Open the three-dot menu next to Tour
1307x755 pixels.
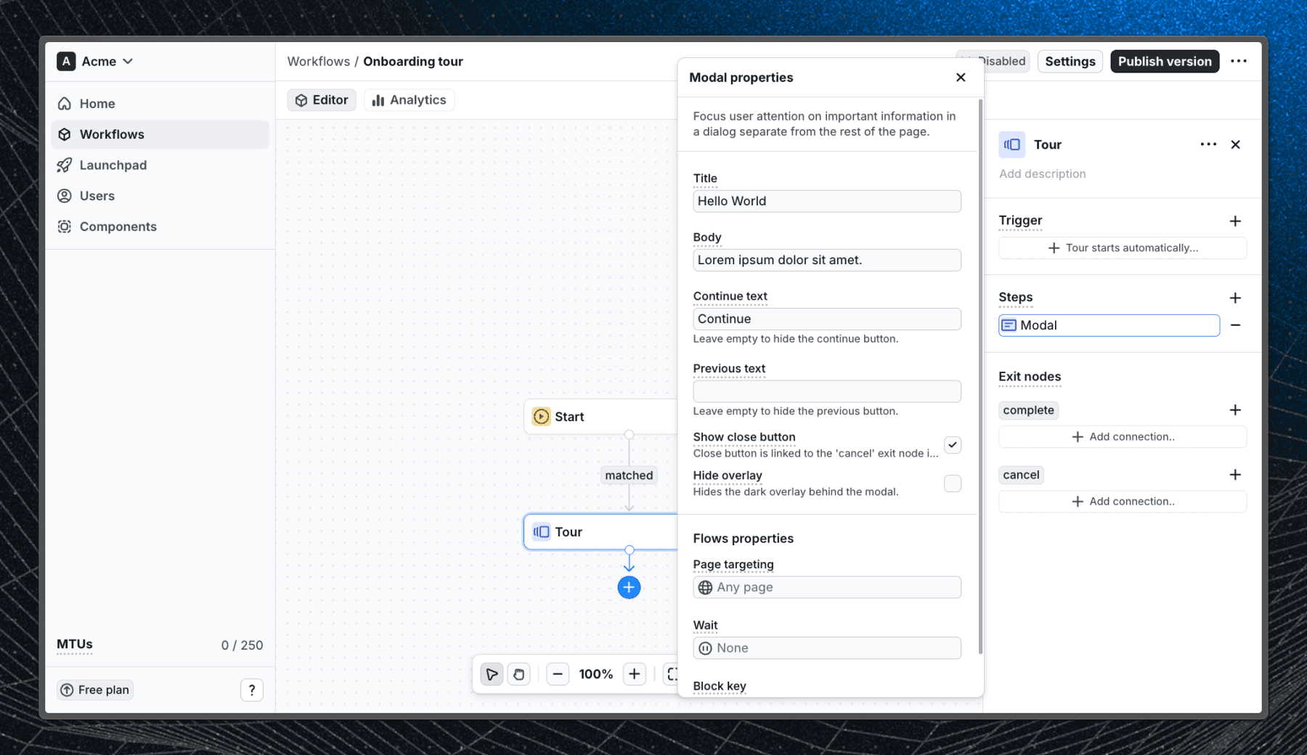[x=1208, y=144]
